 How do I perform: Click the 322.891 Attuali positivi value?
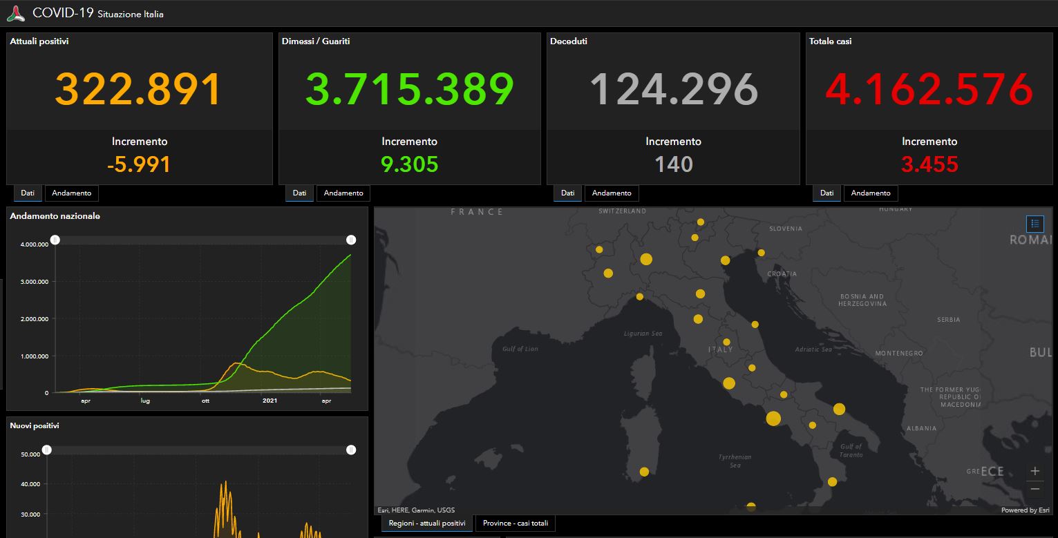point(138,89)
